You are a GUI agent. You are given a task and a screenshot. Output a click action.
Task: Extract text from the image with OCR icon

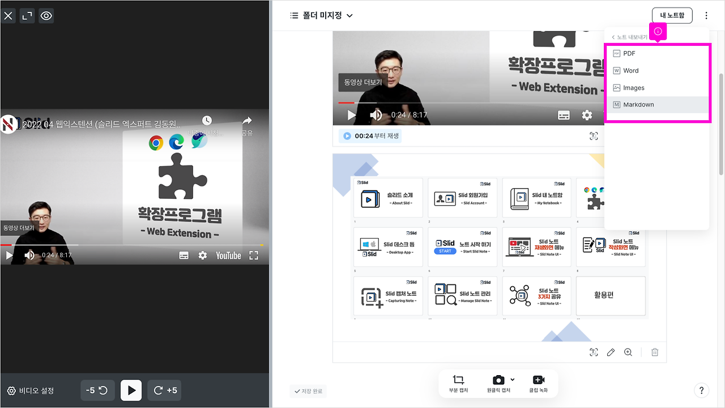click(x=594, y=352)
